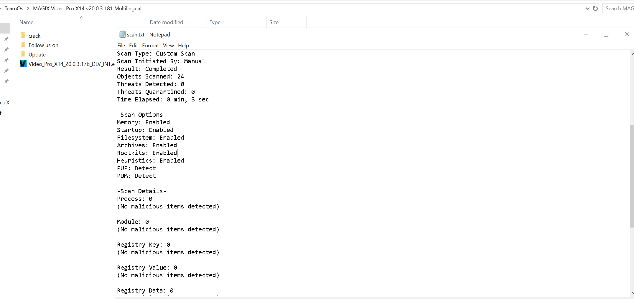Click the Notepad icon in scan.txt title bar
Screen dimensions: 634x299
point(122,34)
